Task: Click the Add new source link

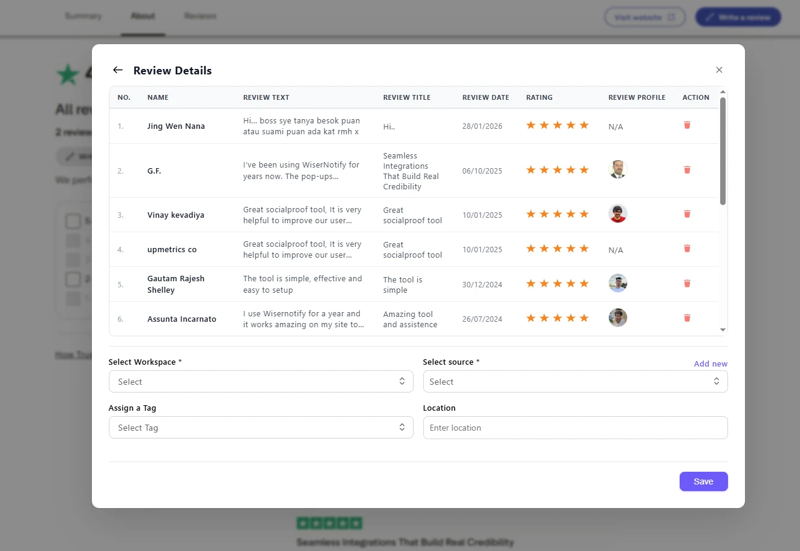Action: 711,364
